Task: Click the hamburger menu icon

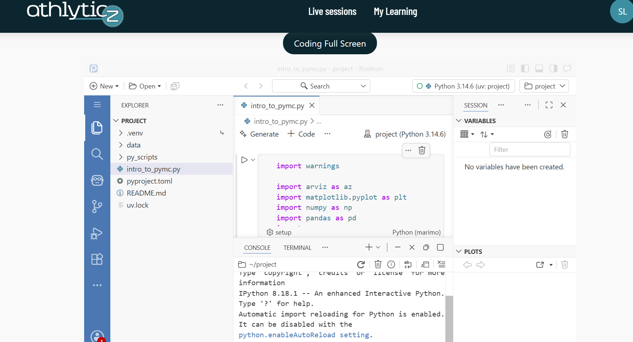Action: pos(97,105)
